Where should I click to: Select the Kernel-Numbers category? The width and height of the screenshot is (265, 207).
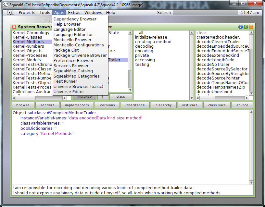click(x=28, y=46)
